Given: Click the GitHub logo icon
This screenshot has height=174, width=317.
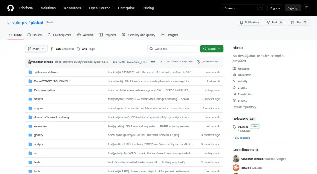Looking at the screenshot, I should click(x=11, y=8).
